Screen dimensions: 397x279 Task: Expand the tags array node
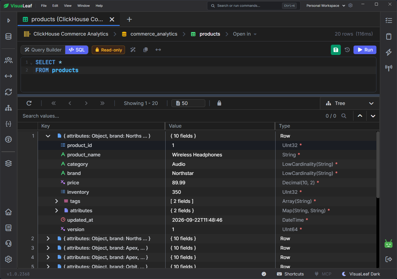(x=56, y=201)
